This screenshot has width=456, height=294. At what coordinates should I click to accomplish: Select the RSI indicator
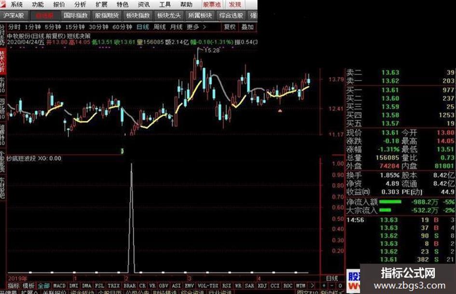226,286
